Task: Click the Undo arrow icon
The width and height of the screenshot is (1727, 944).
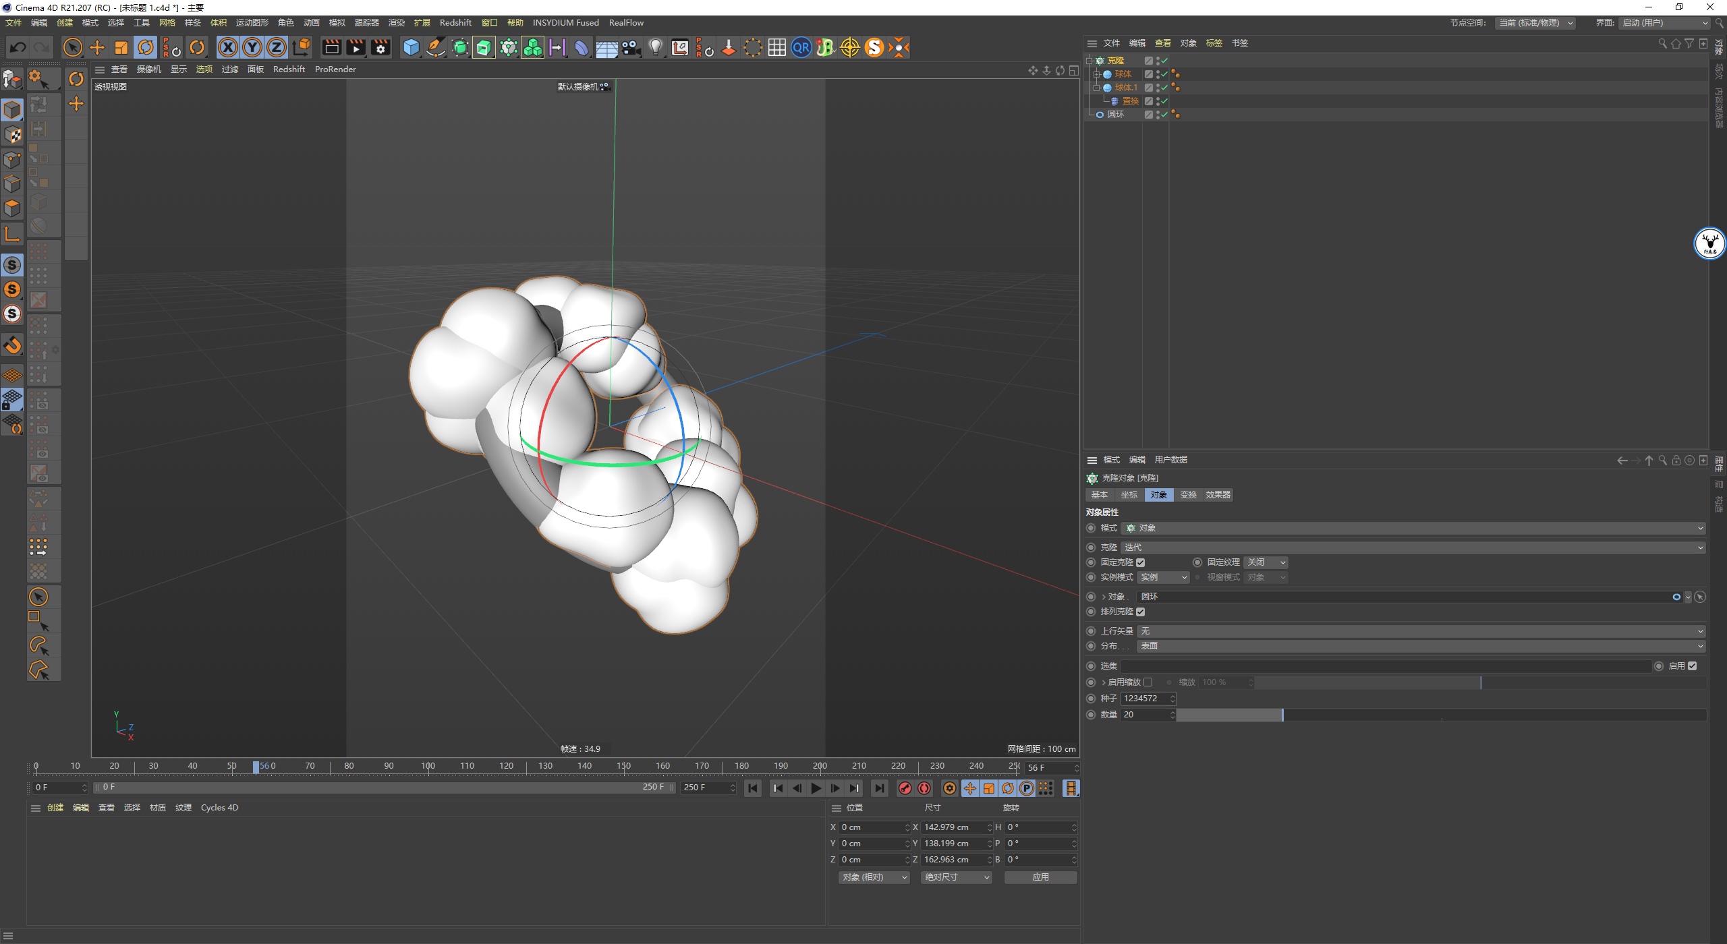Action: 18,47
